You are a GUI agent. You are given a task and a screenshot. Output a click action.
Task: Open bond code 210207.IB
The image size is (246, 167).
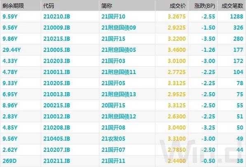pos(56,150)
